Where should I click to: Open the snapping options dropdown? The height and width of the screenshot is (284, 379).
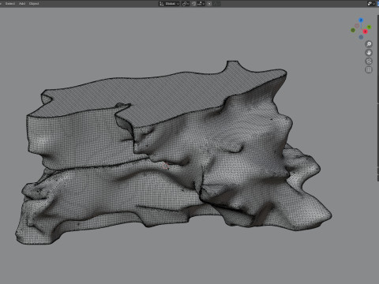tap(201, 4)
